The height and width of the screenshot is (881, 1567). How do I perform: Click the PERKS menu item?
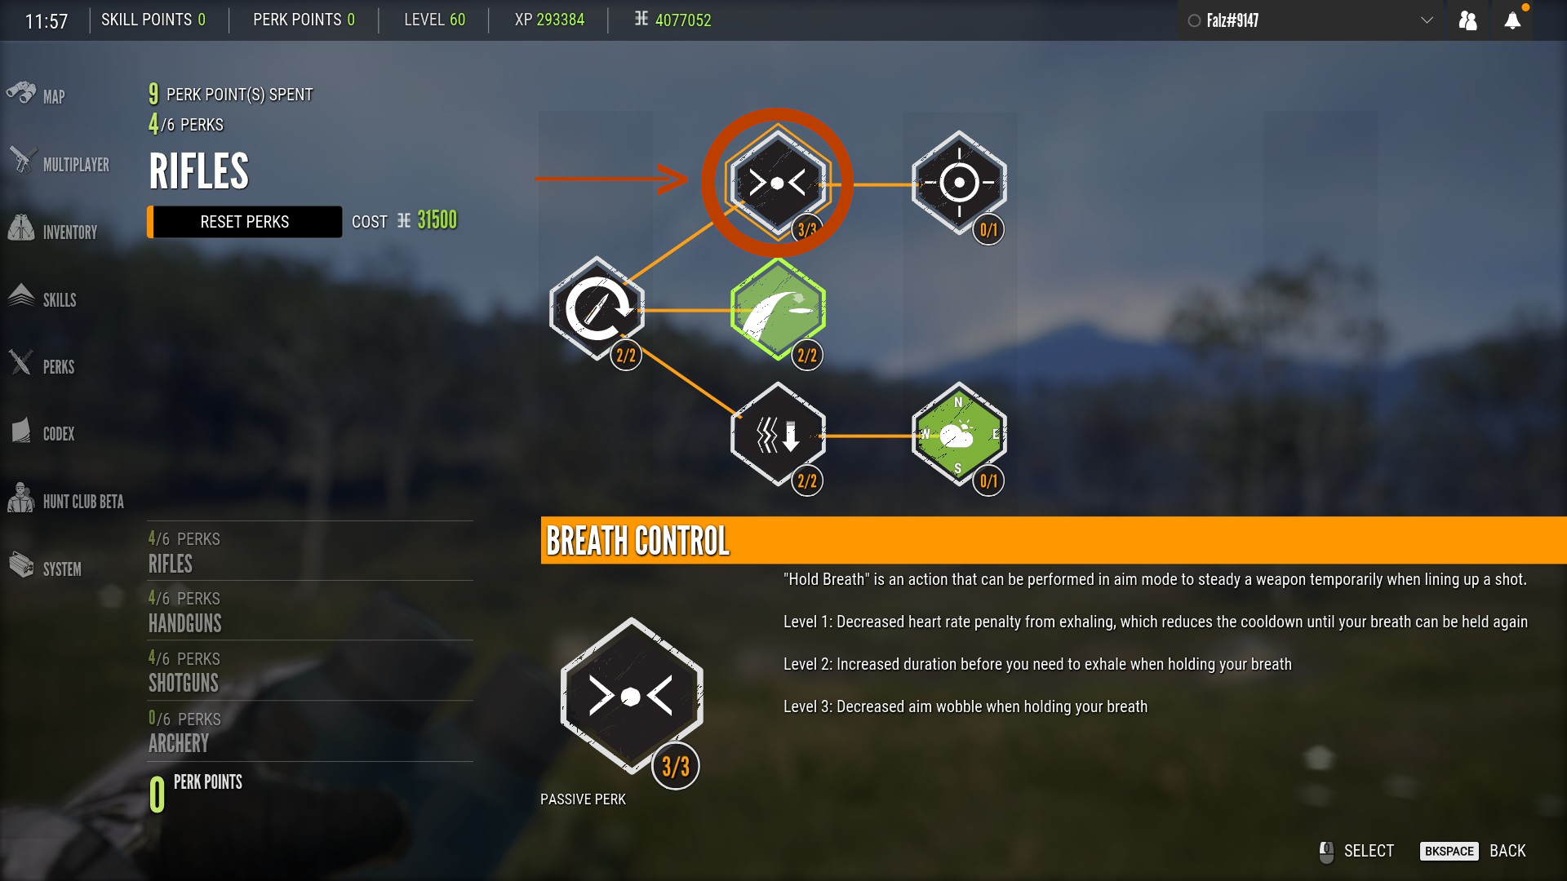click(x=58, y=365)
